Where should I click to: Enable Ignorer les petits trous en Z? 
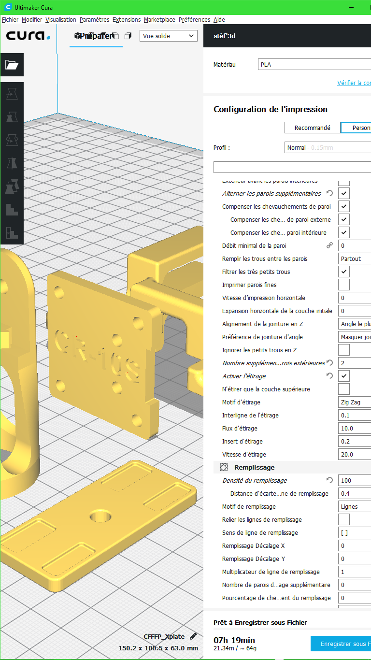[344, 350]
